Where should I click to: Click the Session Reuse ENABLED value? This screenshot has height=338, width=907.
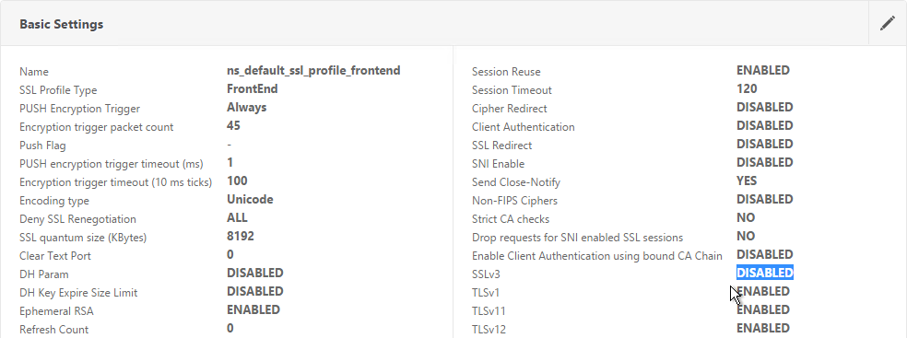[763, 71]
